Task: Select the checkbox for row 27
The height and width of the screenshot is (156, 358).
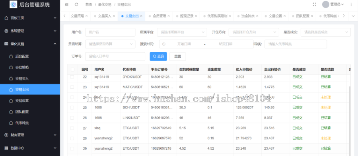Action: (72, 128)
